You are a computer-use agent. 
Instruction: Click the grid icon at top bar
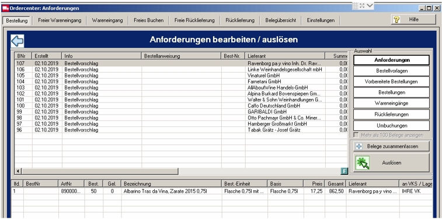[x=356, y=6]
